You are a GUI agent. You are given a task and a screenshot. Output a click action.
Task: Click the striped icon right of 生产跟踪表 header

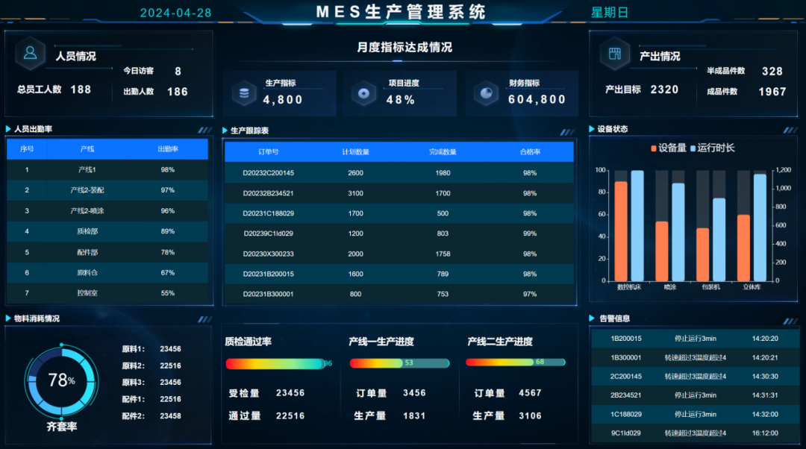click(x=567, y=132)
